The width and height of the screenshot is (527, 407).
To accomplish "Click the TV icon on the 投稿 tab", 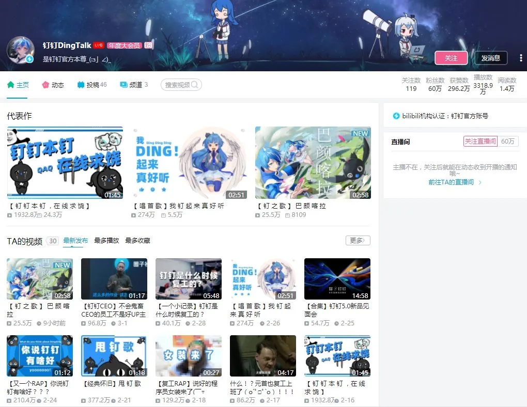I will click(x=80, y=84).
